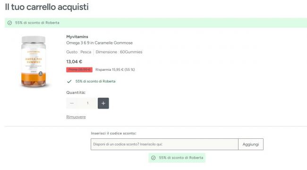The image size is (307, 170).
Task: Click the top banner text 55% di sconto di Roberta
Action: click(x=37, y=23)
